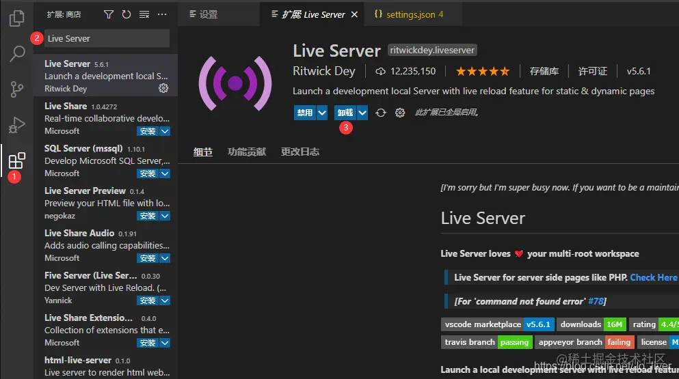Image resolution: width=679 pixels, height=379 pixels.
Task: Click the five-star rating of Live Server
Action: coord(482,72)
